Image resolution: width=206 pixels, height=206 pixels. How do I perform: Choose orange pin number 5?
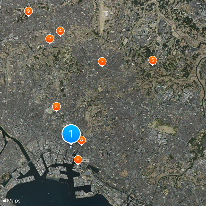[x=152, y=60]
